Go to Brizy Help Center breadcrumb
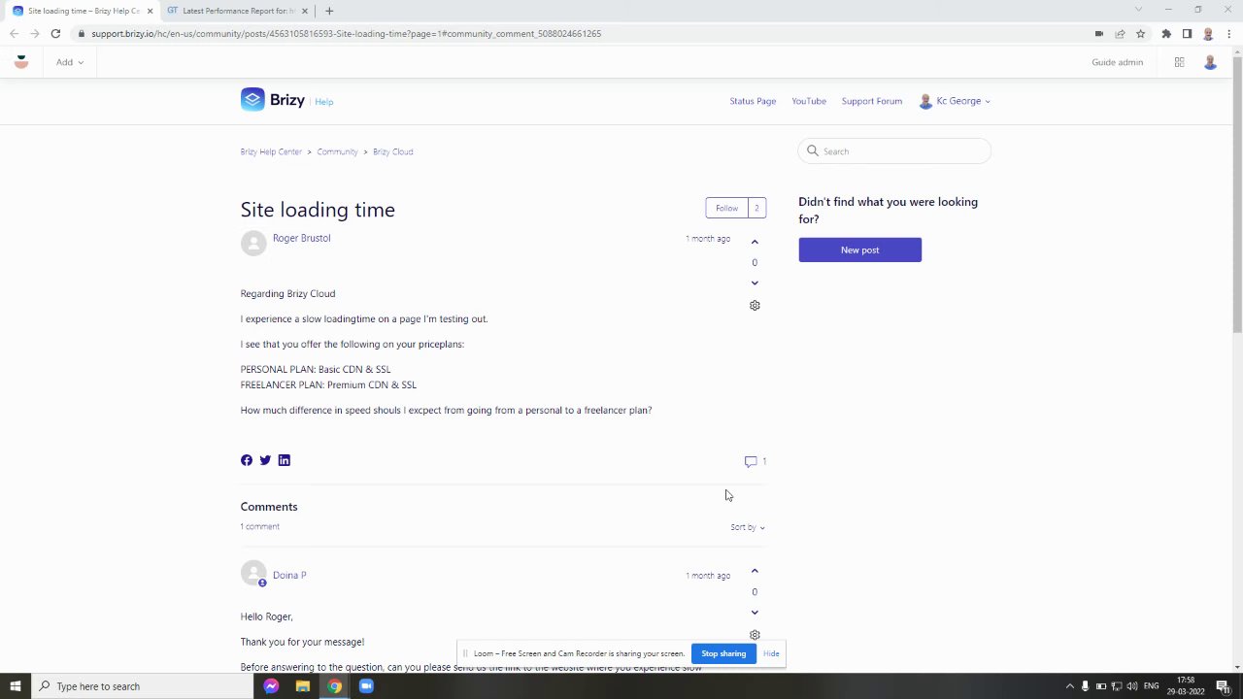Viewport: 1243px width, 699px height. [x=271, y=151]
